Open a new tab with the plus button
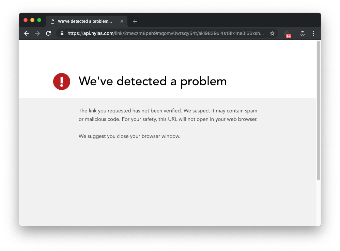The image size is (340, 251). tap(135, 21)
